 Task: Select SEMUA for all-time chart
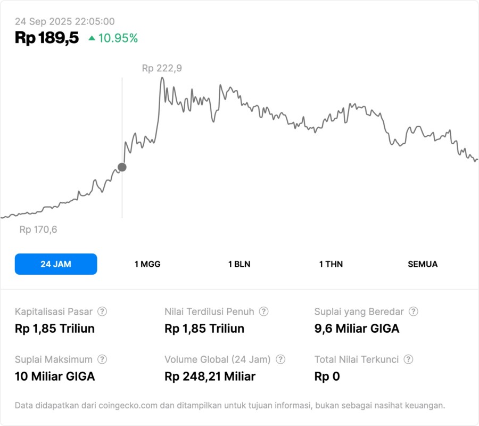423,264
